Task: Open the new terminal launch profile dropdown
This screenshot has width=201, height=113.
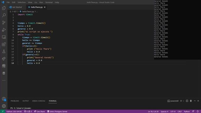Action: tap(183, 101)
